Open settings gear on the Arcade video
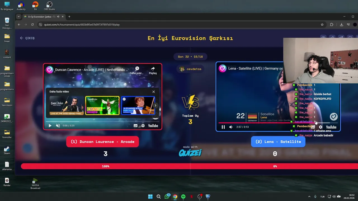358x201 pixels. tap(143, 126)
